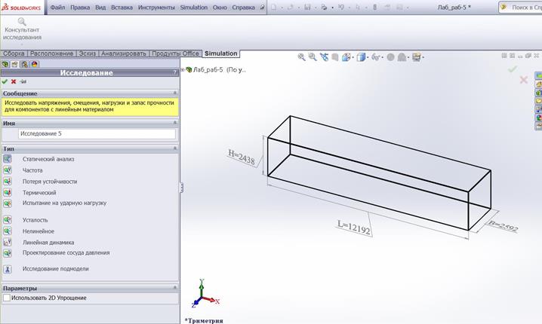Confirm the study with green checkmark

[x=5, y=81]
